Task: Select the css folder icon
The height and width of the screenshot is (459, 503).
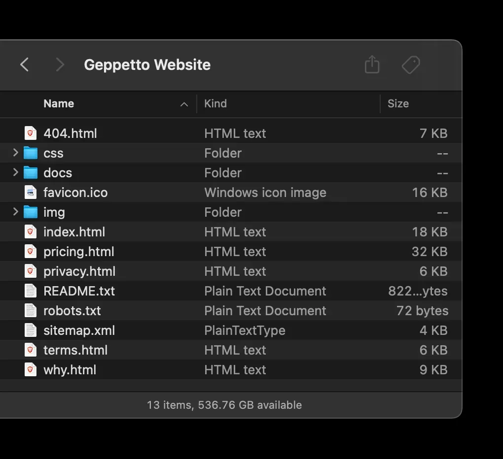Action: pos(31,153)
